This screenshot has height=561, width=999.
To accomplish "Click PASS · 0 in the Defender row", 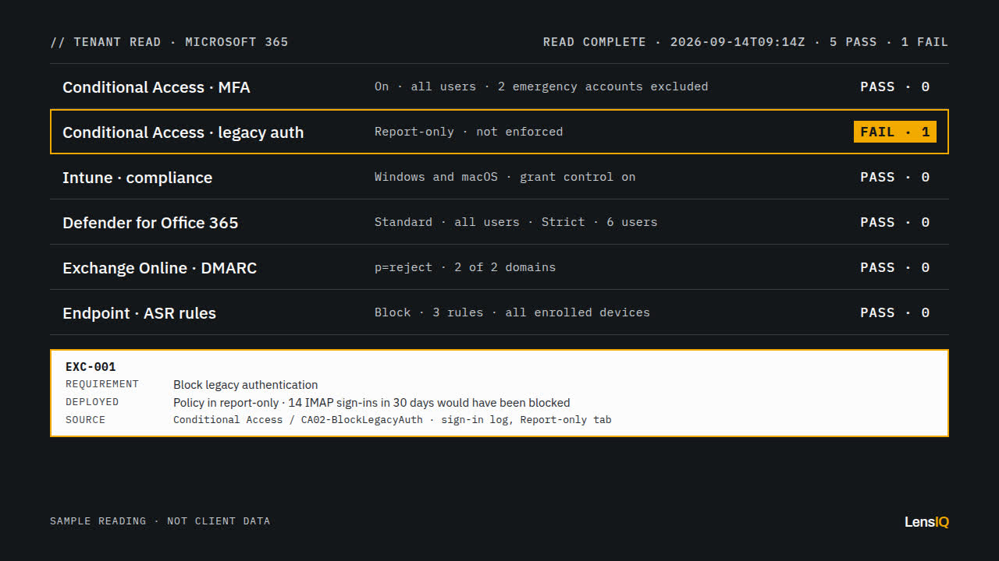I will pos(894,222).
